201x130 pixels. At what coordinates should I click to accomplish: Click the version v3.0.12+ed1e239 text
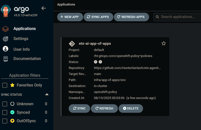tap(26, 15)
